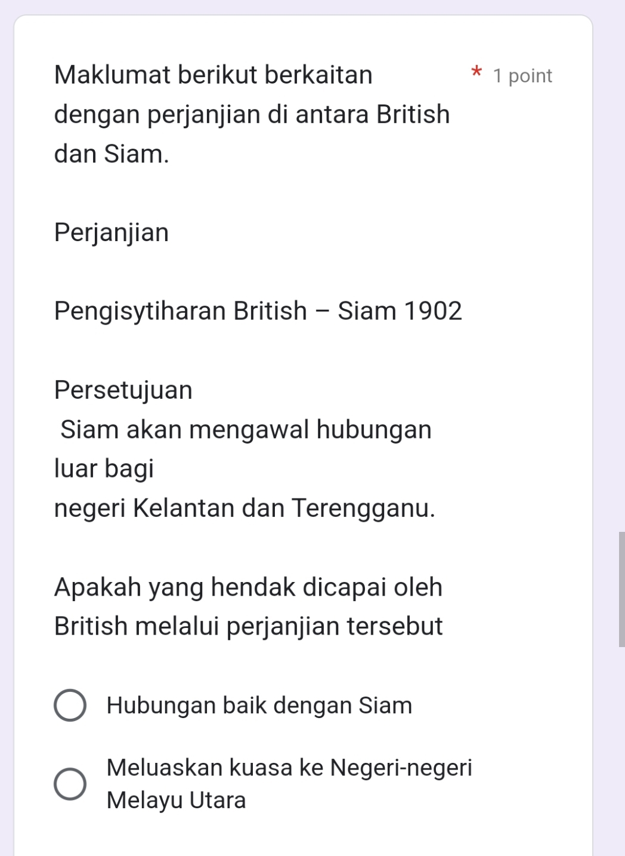Click the 'Meluaskan kuasa ke Negeri-negeri Melayu Utara' label
Screen dimensions: 625x856
coord(289,768)
